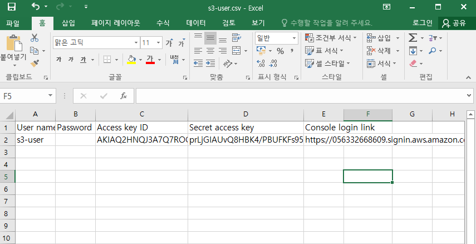Open the 맑은 고딕 font name dropdown
This screenshot has height=244, width=476.
click(136, 43)
